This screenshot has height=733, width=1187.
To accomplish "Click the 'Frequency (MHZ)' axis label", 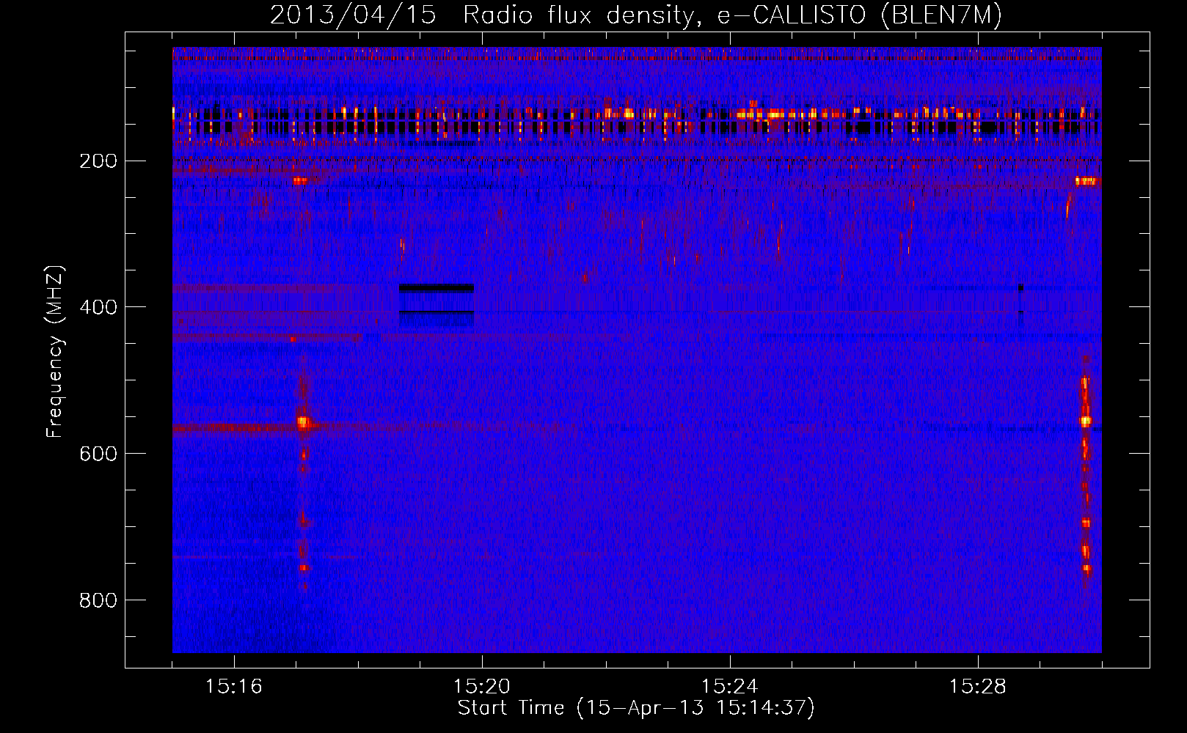I will [55, 352].
